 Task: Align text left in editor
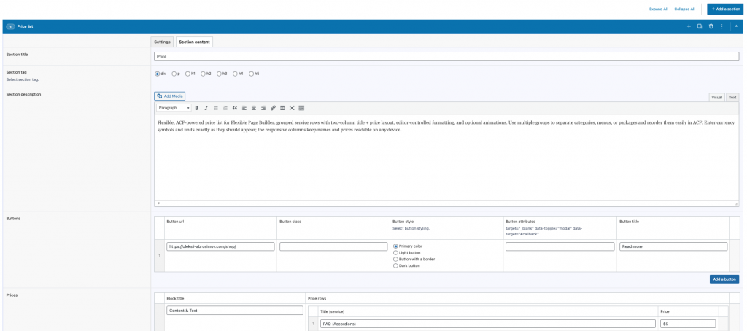coord(244,108)
